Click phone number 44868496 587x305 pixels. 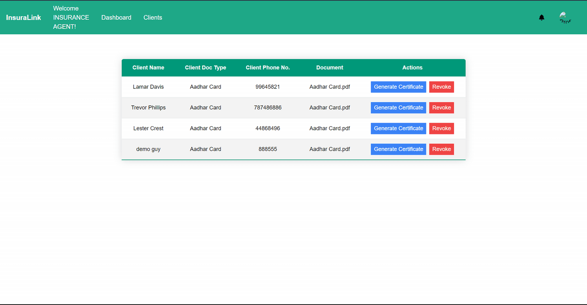pyautogui.click(x=268, y=128)
